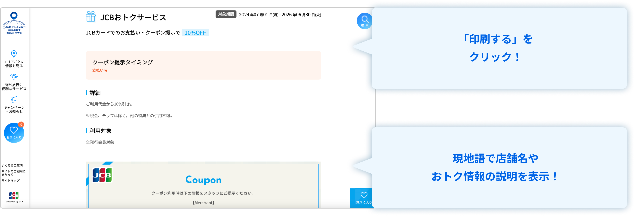Click the JCB presented-by logo
Screen dimensions: 635x216
[14, 197]
